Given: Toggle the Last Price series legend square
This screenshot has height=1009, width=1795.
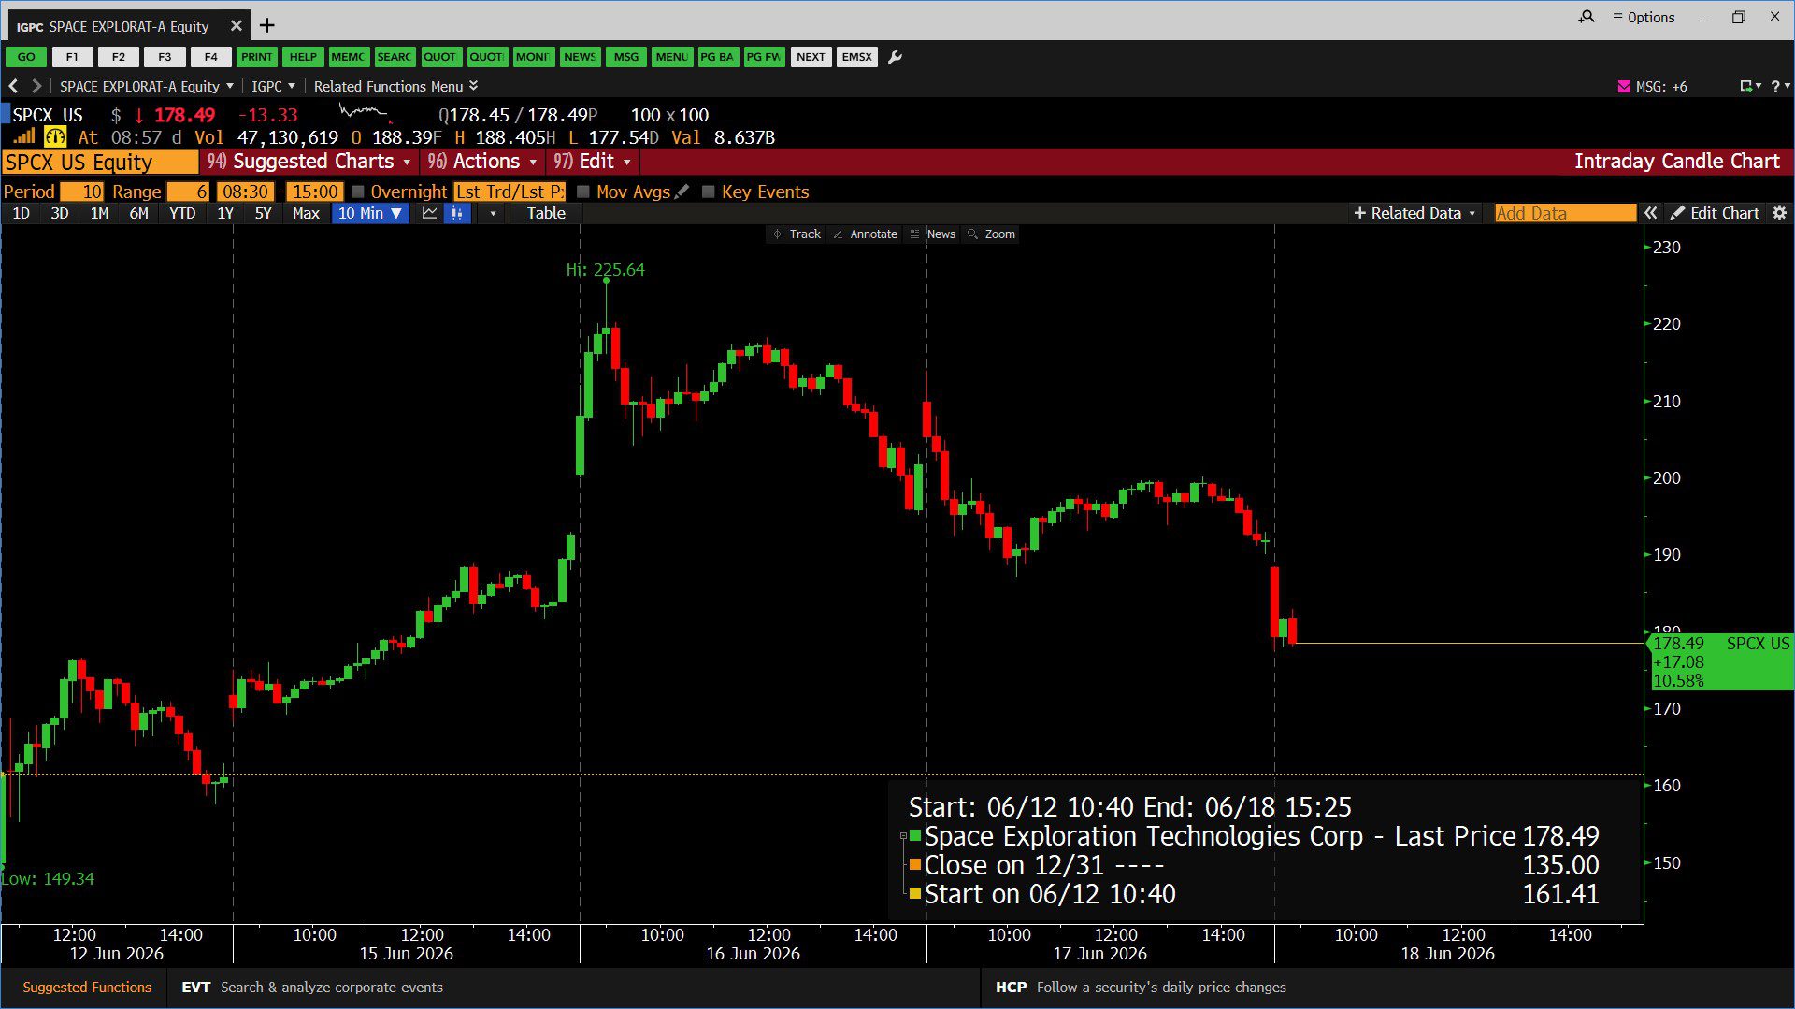Looking at the screenshot, I should pos(915,835).
